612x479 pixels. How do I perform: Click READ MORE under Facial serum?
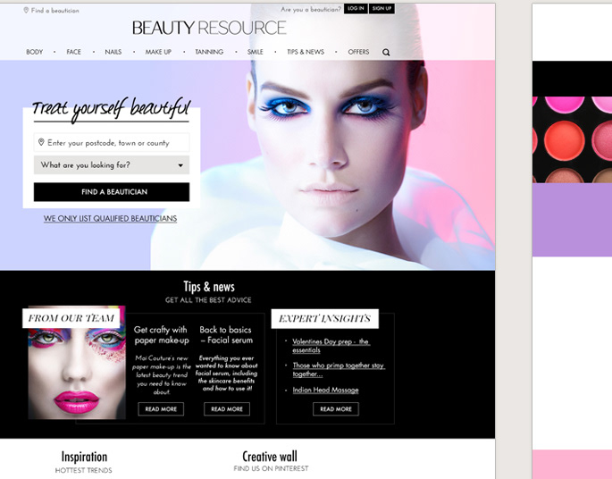tap(227, 409)
